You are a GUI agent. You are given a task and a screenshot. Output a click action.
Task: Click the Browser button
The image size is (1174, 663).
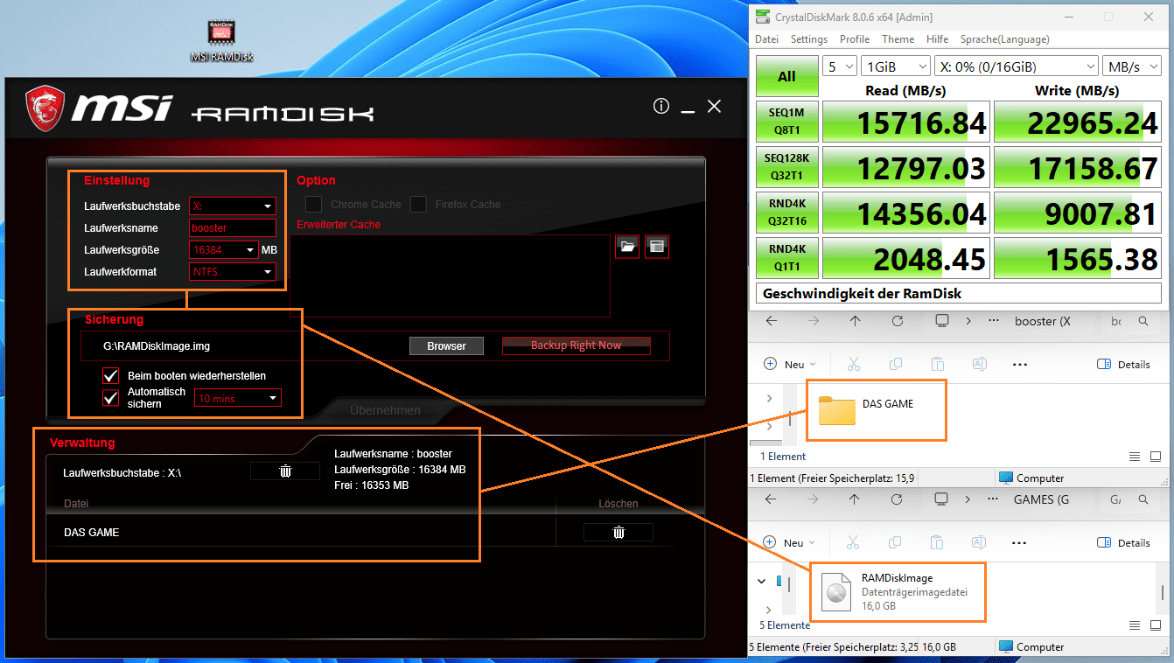tap(446, 346)
